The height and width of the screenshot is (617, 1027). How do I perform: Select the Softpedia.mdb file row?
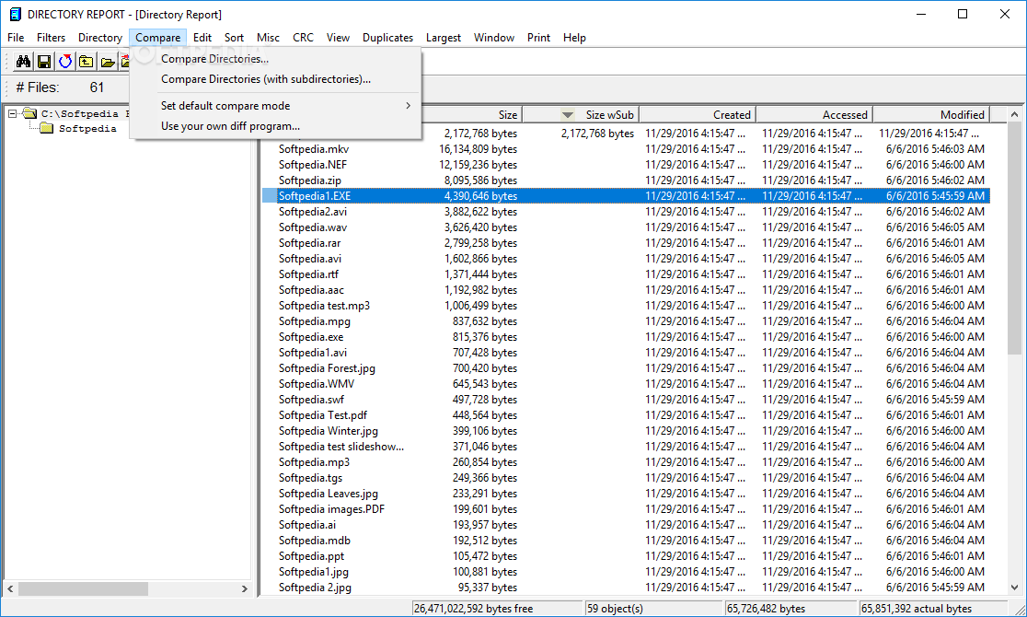pos(626,541)
